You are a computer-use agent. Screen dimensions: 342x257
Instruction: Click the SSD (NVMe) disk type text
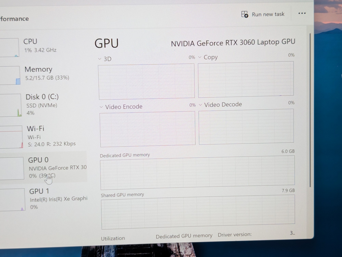pos(42,106)
